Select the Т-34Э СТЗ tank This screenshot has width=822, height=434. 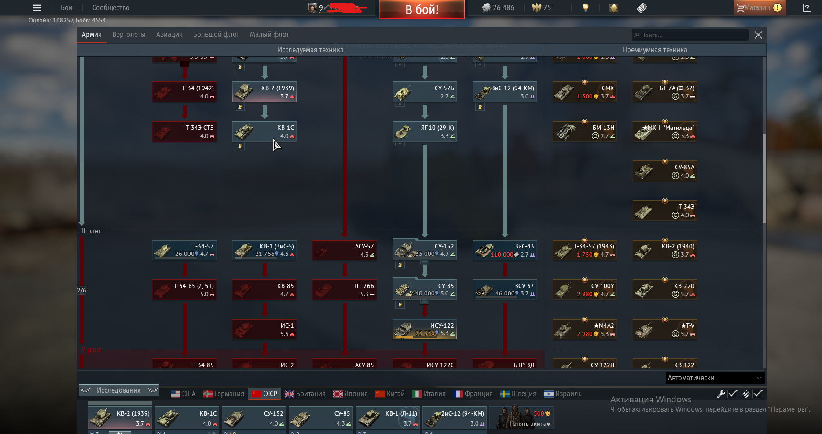tap(184, 131)
